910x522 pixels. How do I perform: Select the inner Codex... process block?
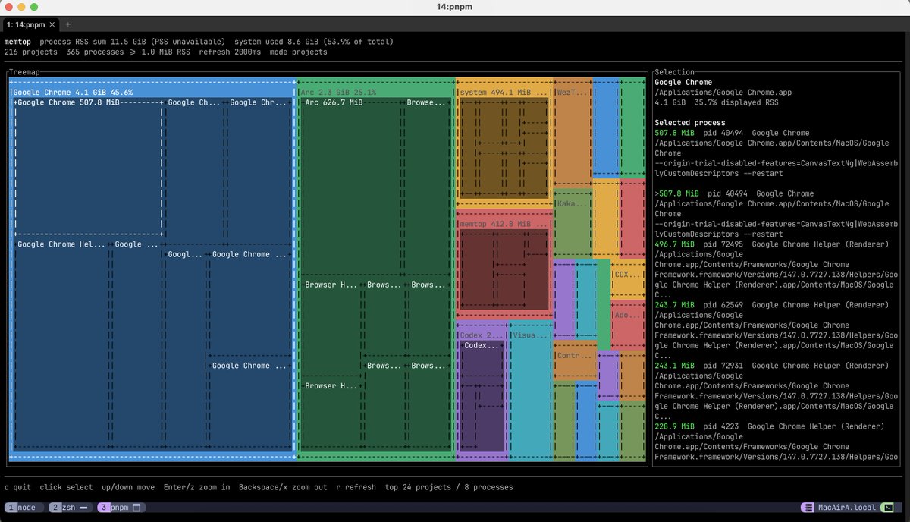pos(482,395)
